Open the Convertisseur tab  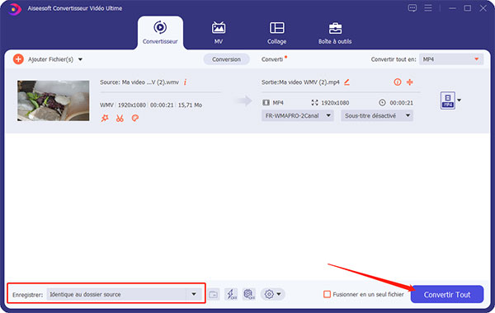tap(160, 33)
